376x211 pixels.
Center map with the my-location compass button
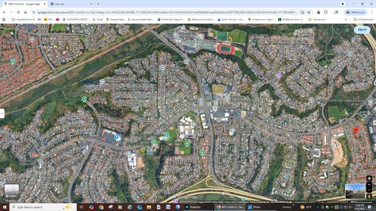[x=369, y=178]
